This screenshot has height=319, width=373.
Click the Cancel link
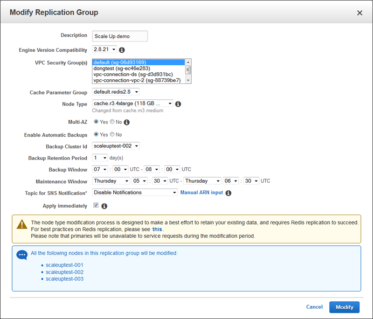[x=314, y=307]
